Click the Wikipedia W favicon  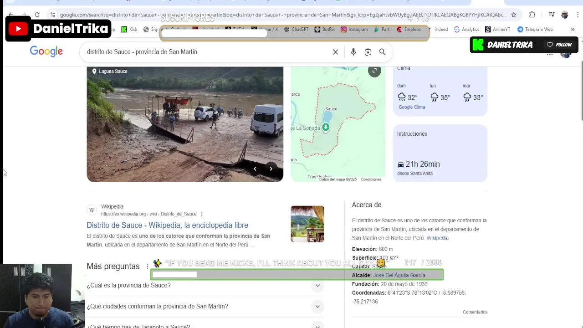92,210
